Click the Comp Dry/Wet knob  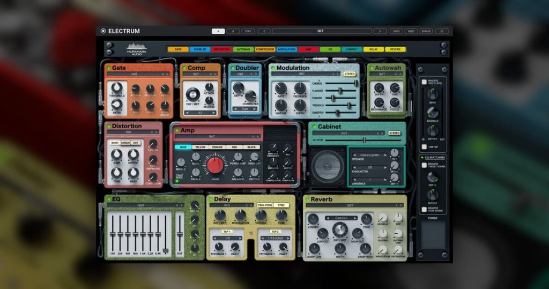pyautogui.click(x=192, y=94)
